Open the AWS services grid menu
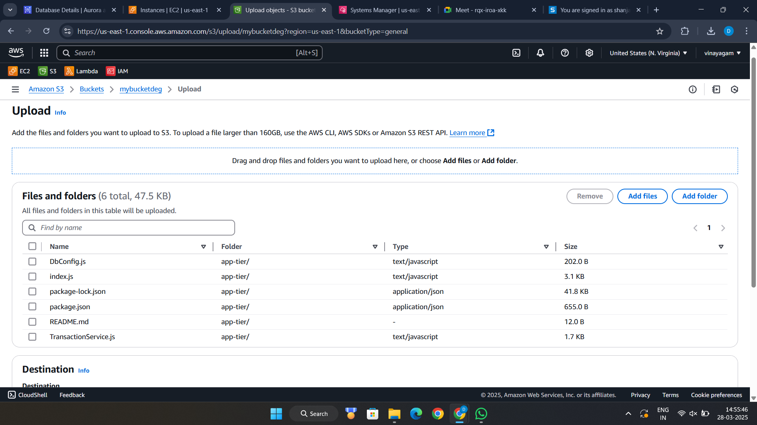 point(44,53)
